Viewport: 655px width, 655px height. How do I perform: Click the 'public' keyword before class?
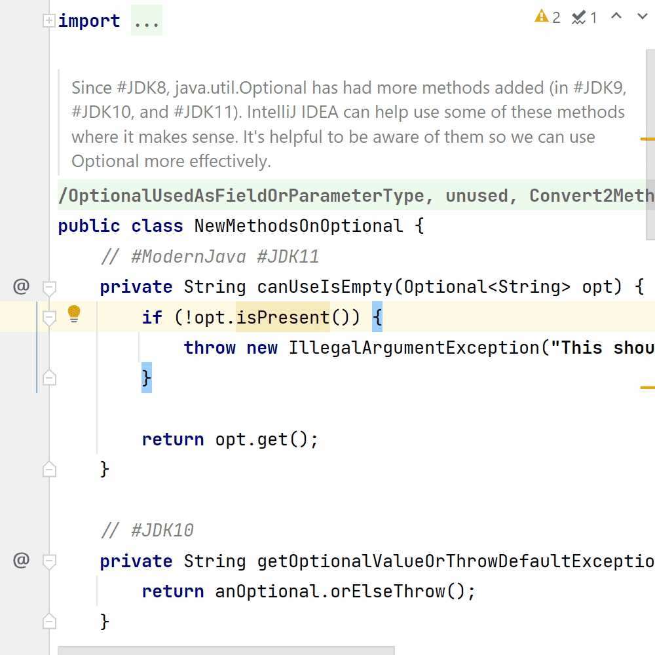[x=89, y=226]
